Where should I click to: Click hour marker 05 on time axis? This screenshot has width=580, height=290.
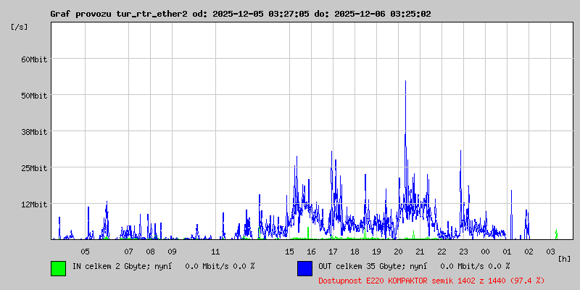coord(85,252)
